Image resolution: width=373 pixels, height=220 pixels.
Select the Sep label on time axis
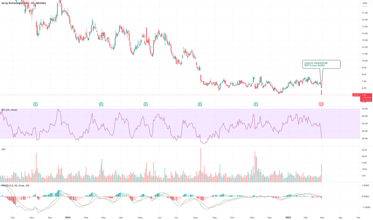point(215,217)
